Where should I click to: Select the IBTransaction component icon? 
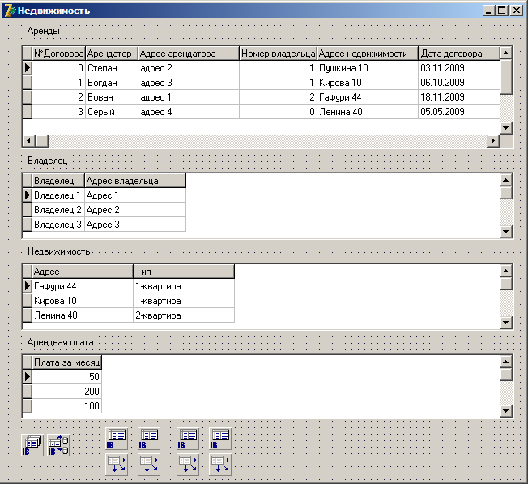click(58, 445)
